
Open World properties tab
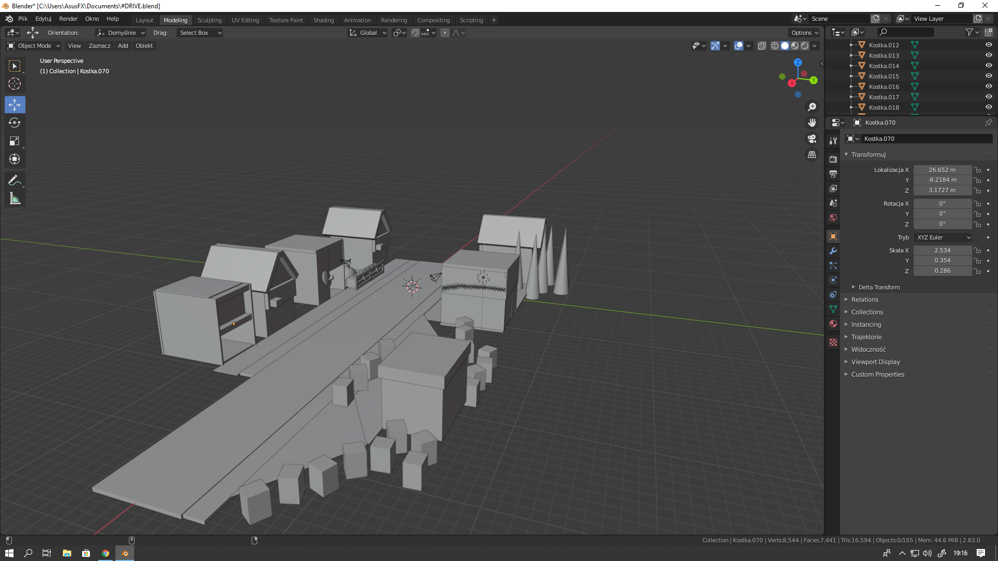[x=833, y=218]
